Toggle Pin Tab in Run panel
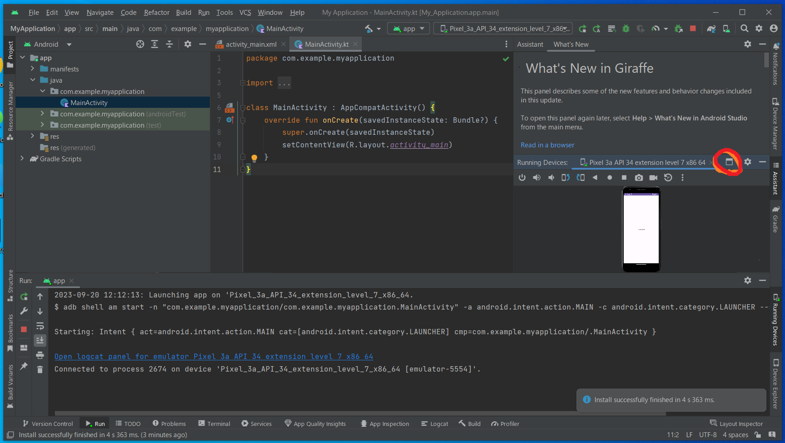The image size is (785, 443). pos(24,366)
